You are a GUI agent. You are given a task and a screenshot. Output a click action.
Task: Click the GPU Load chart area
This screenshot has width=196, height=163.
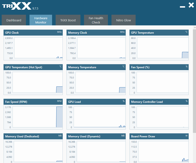tap(100, 117)
